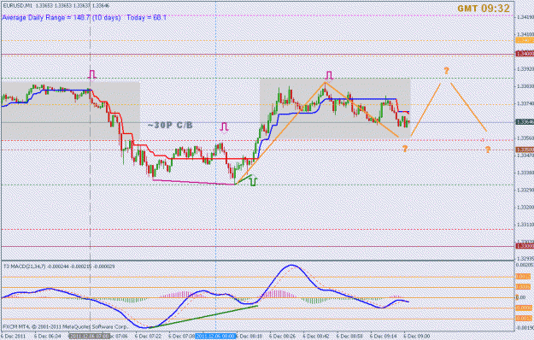
Task: Click the magenta trendline under the price lows
Action: 194,182
